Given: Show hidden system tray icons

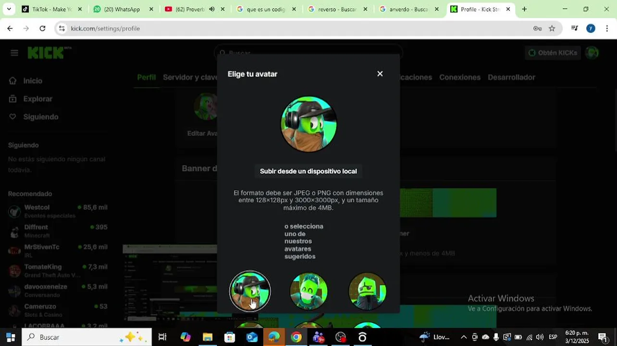Looking at the screenshot, I should click(464, 337).
